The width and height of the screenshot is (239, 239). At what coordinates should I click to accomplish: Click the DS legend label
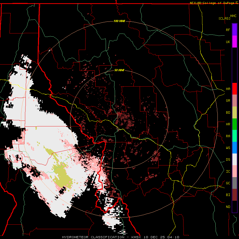pos(228,160)
